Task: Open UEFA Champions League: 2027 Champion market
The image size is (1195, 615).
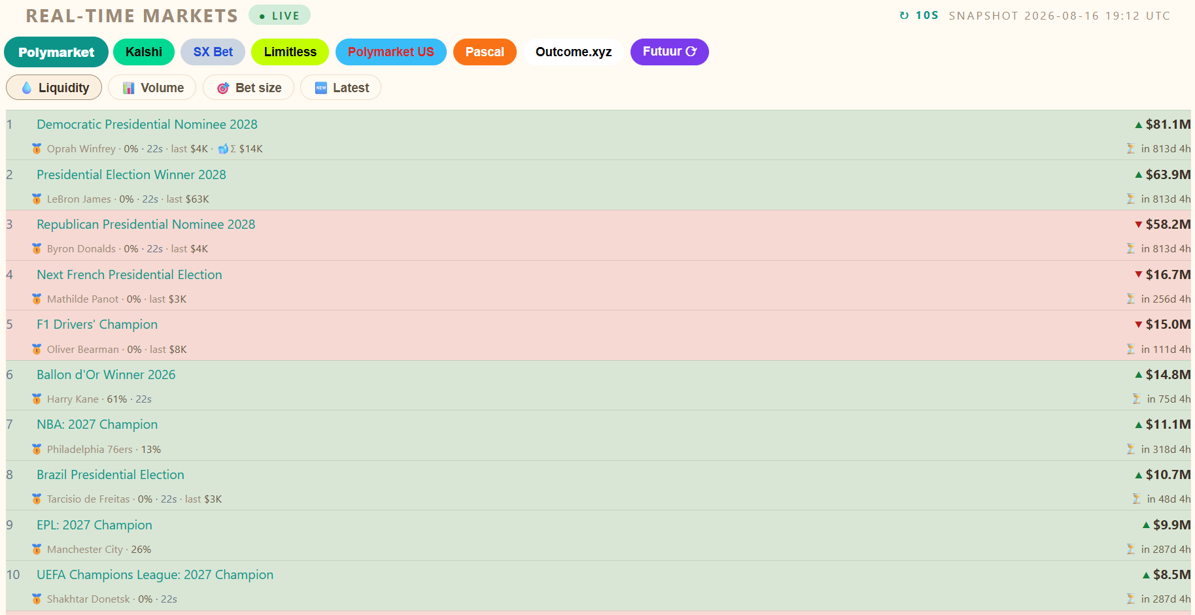Action: click(155, 574)
